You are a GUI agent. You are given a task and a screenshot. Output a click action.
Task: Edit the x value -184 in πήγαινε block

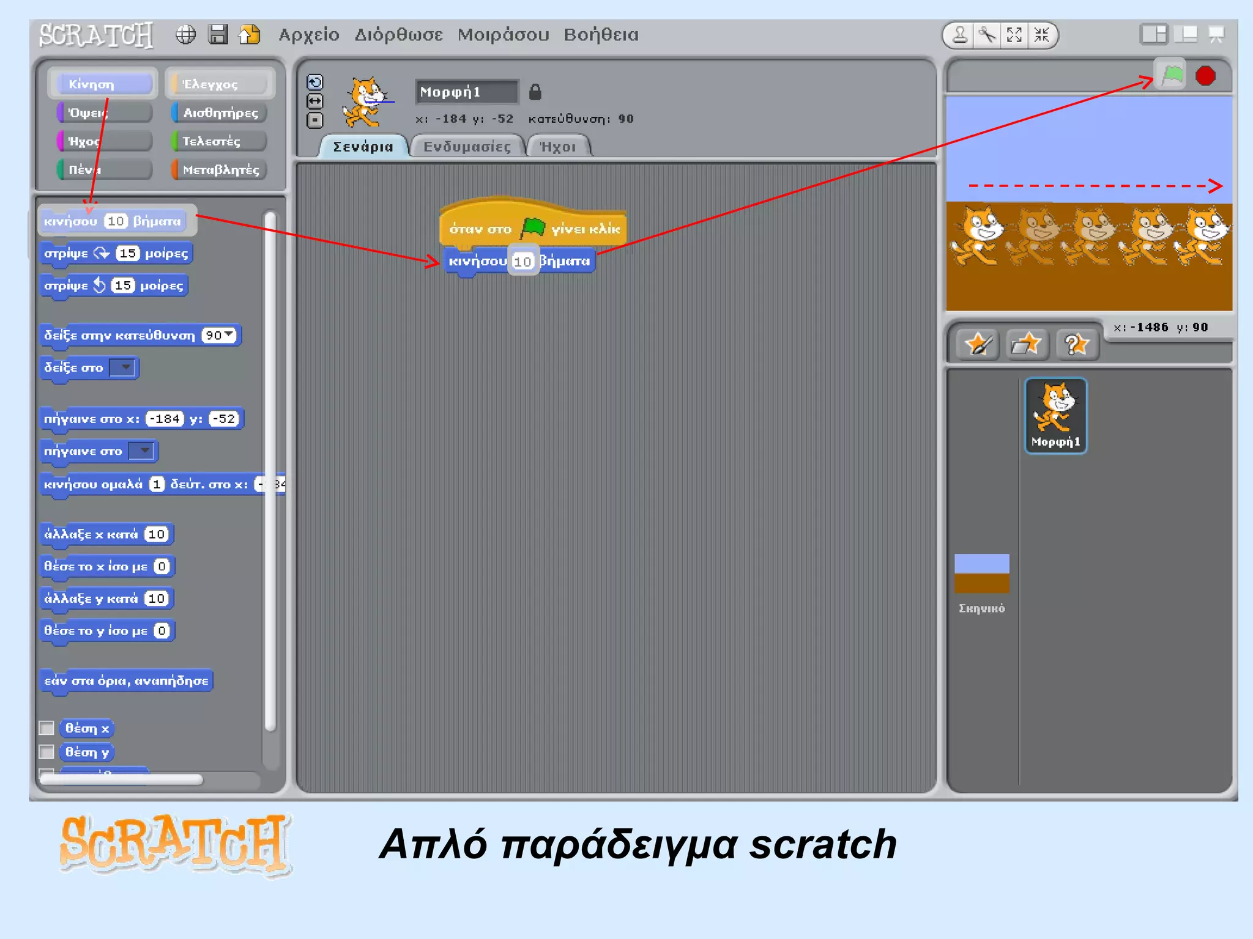(x=165, y=419)
